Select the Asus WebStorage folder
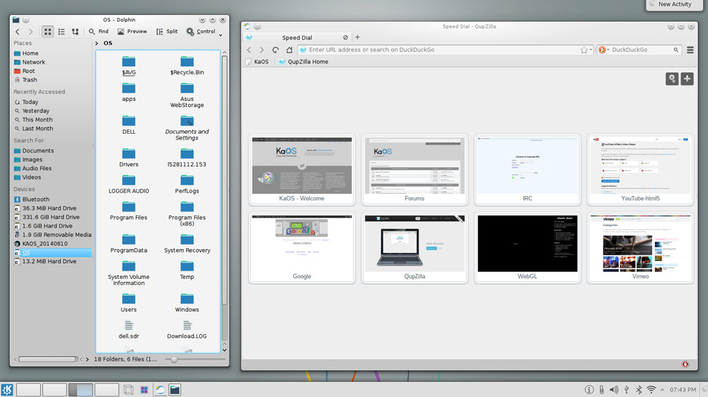This screenshot has height=397, width=708. coord(187,95)
